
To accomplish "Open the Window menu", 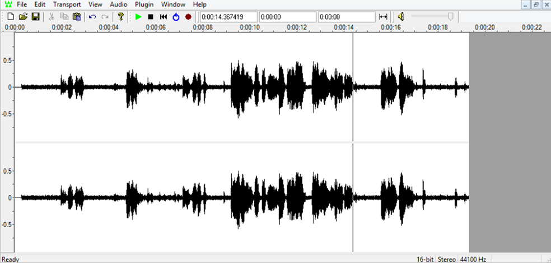I will pyautogui.click(x=173, y=4).
